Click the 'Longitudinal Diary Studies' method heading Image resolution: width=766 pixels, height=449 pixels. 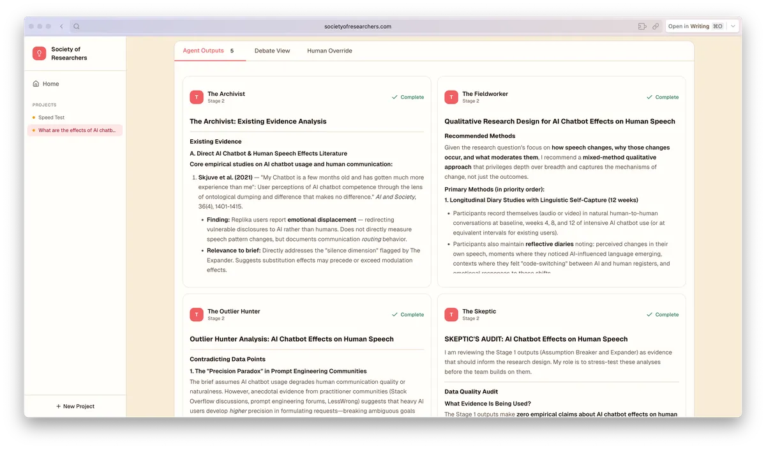(541, 200)
